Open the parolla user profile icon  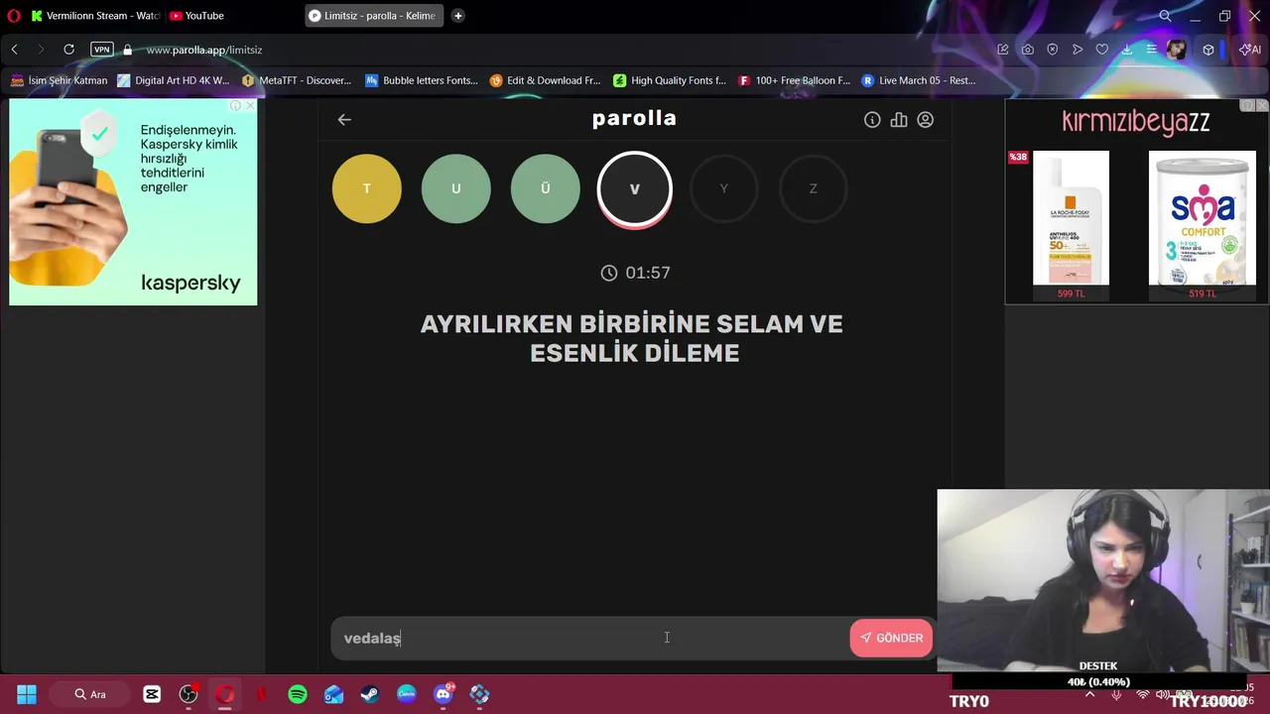click(926, 119)
